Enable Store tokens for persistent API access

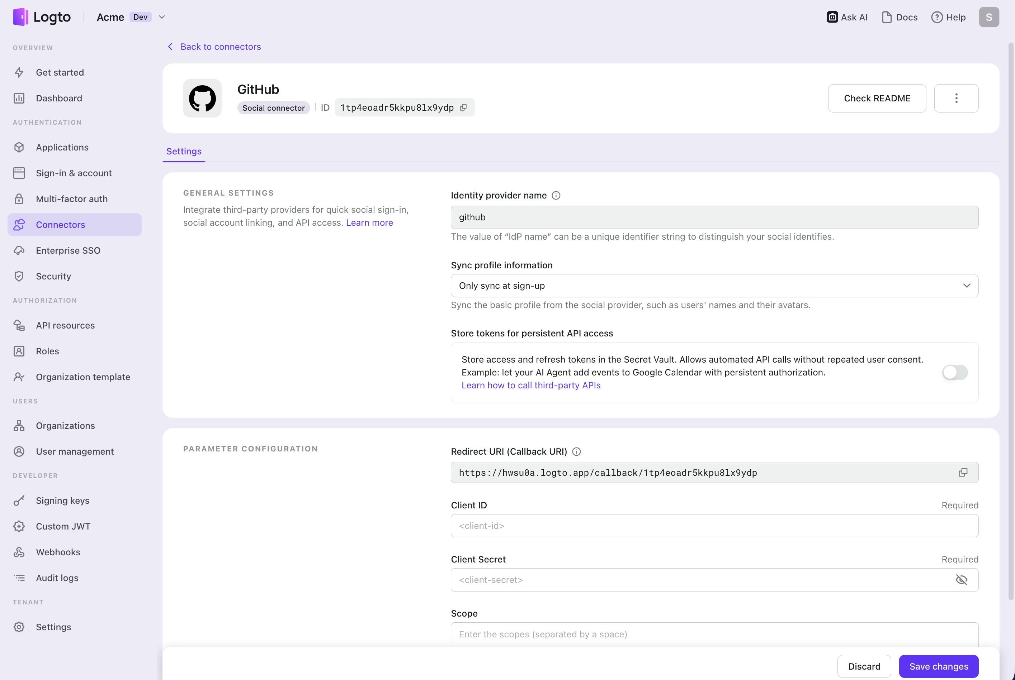click(x=954, y=372)
